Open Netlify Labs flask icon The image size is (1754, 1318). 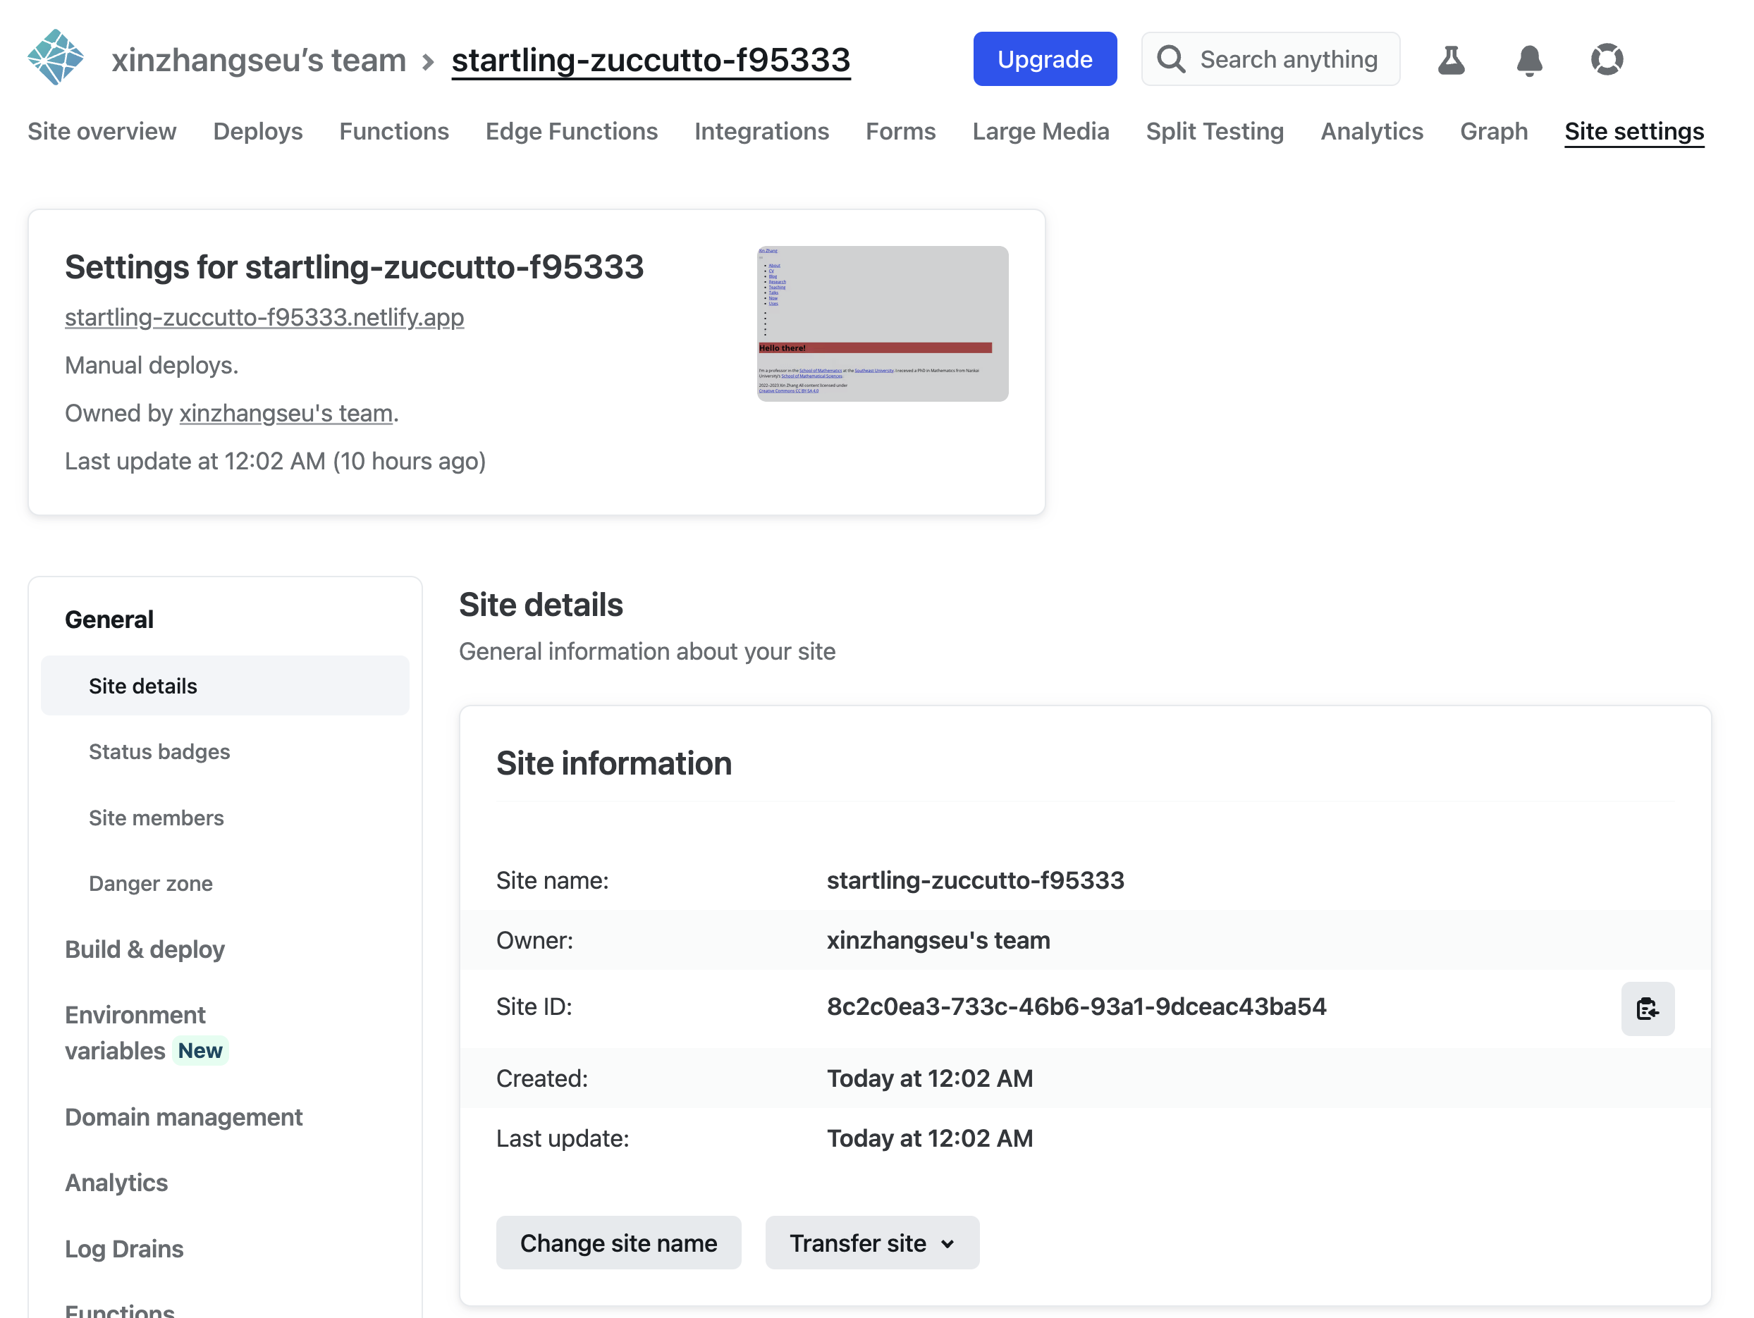tap(1450, 59)
